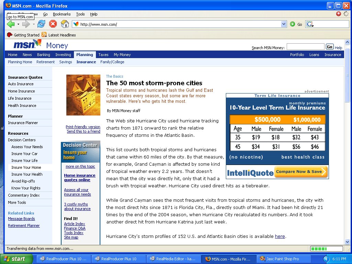The width and height of the screenshot is (352, 264).
Task: Open the Retirement sub-navigation link
Action: click(46, 62)
